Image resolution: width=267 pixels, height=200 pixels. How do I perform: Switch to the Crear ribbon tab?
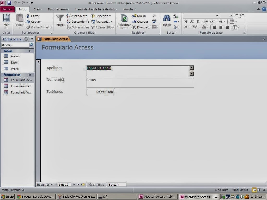(x=37, y=9)
